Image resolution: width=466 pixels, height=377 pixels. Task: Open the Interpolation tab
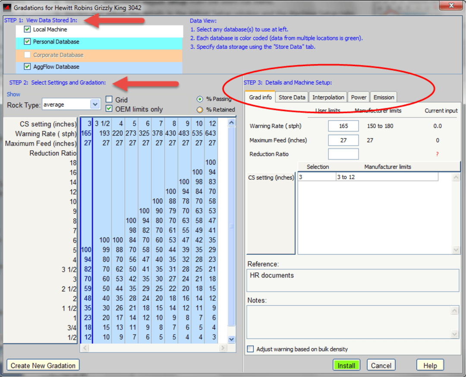[328, 97]
